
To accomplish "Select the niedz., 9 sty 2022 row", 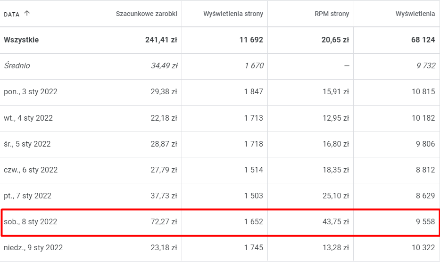I will click(33, 247).
